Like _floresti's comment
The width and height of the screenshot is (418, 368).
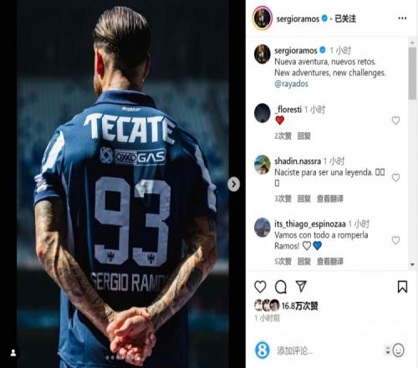tap(395, 120)
